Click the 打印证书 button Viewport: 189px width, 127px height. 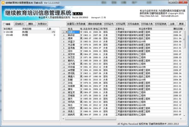click(x=109, y=24)
